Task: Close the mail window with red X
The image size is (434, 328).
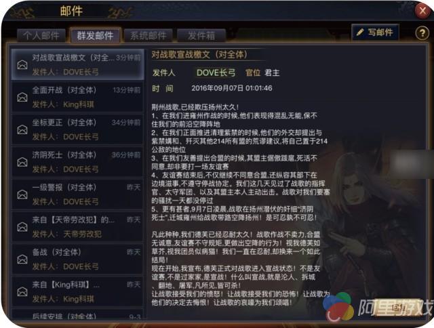Action: tap(422, 11)
